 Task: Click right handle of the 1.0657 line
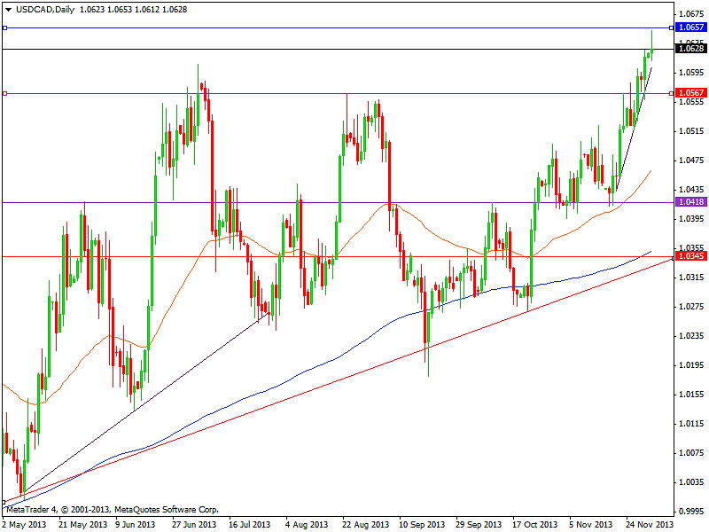[x=671, y=27]
